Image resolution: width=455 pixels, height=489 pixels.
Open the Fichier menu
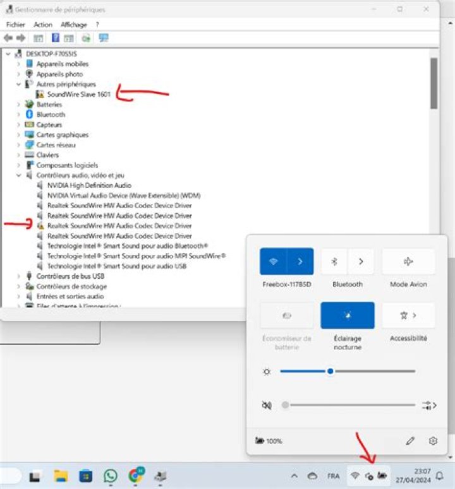(x=15, y=25)
